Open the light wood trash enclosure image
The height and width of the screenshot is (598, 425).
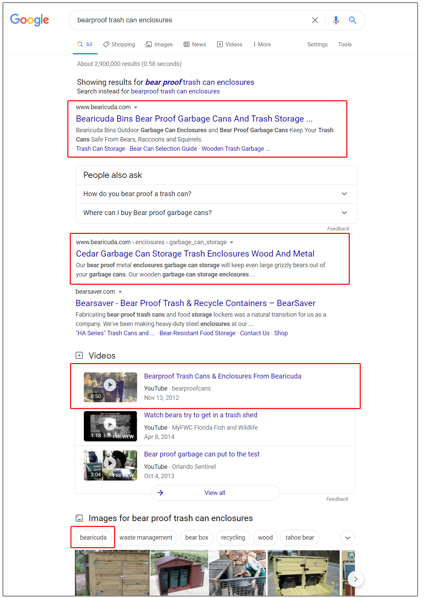pyautogui.click(x=304, y=573)
